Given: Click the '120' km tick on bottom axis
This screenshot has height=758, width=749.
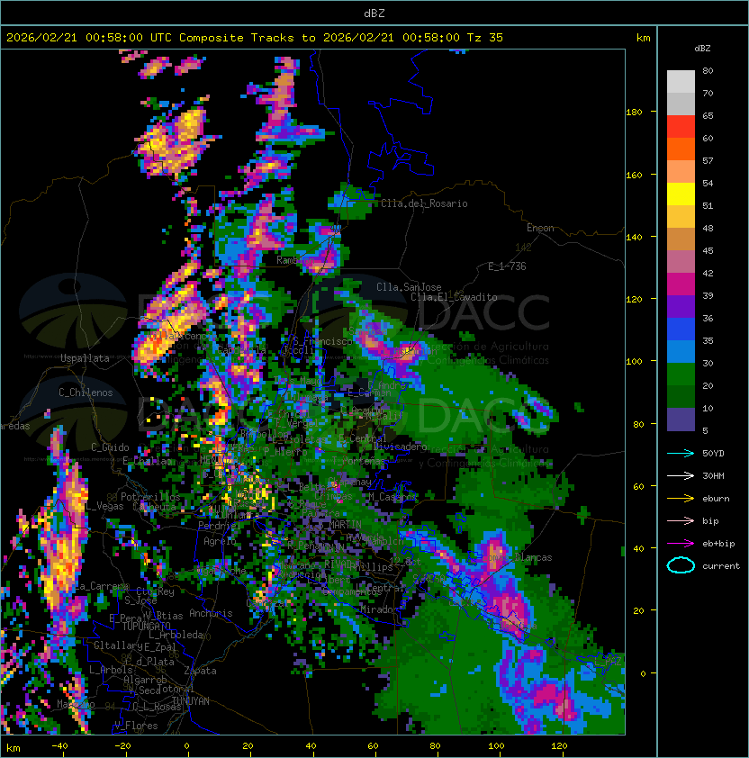Looking at the screenshot, I should tap(559, 746).
